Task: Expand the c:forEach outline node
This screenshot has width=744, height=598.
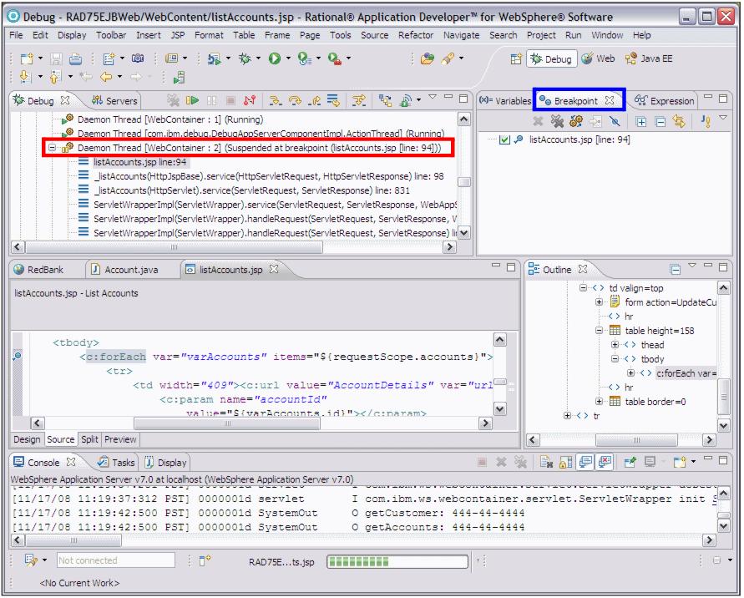Action: point(630,373)
